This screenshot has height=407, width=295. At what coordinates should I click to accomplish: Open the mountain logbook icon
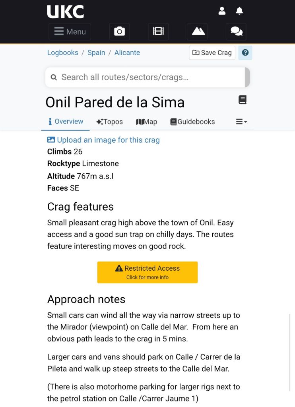point(198,32)
